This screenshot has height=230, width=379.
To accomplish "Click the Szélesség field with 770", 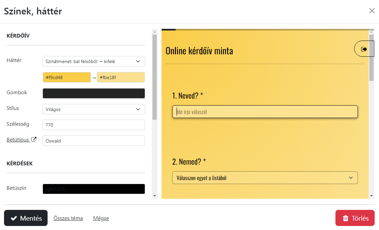I will point(94,125).
